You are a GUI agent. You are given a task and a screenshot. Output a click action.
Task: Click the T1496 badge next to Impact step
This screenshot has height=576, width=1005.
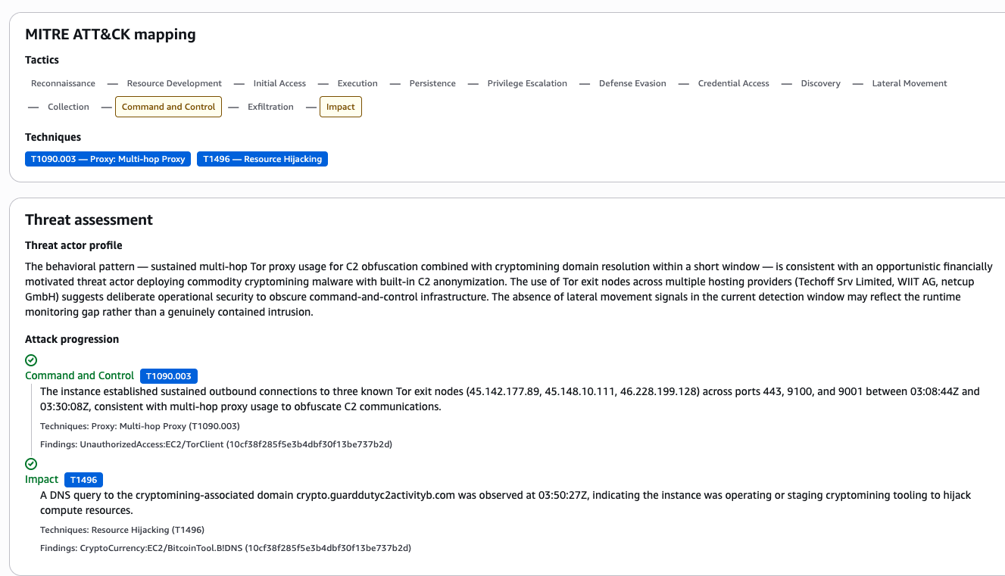pos(83,479)
